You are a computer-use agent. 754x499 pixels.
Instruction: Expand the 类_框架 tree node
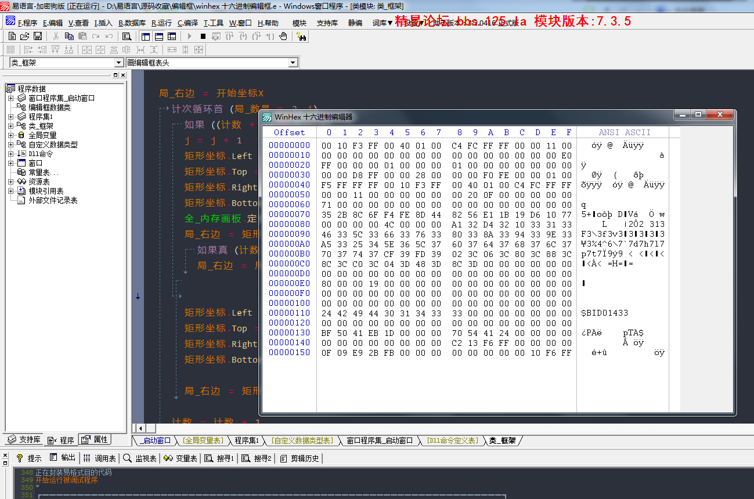point(11,126)
